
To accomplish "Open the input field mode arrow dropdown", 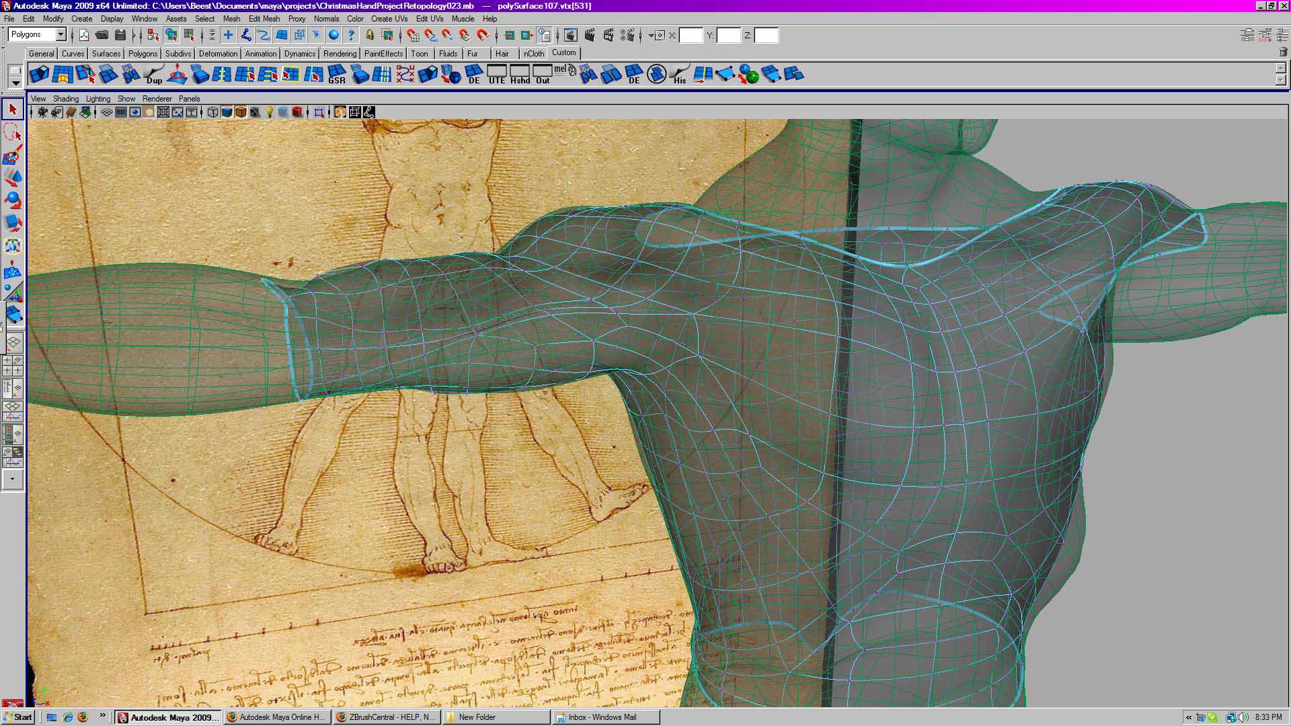I will [x=652, y=35].
